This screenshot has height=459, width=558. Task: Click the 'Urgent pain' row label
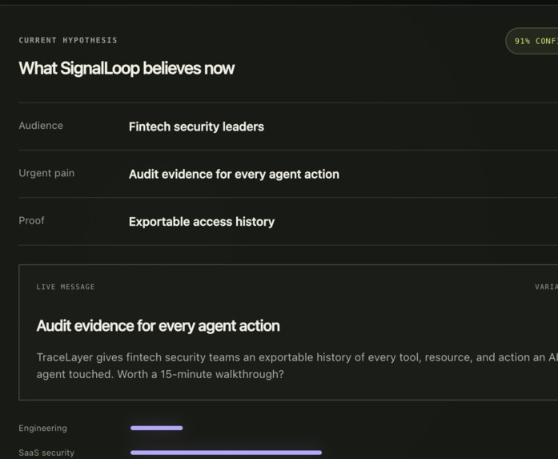pyautogui.click(x=46, y=173)
